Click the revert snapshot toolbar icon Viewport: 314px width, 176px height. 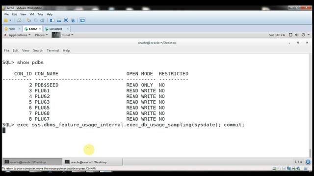pyautogui.click(x=36, y=21)
